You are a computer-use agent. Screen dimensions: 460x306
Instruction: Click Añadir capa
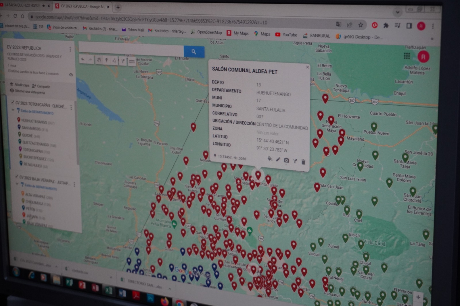(x=20, y=85)
